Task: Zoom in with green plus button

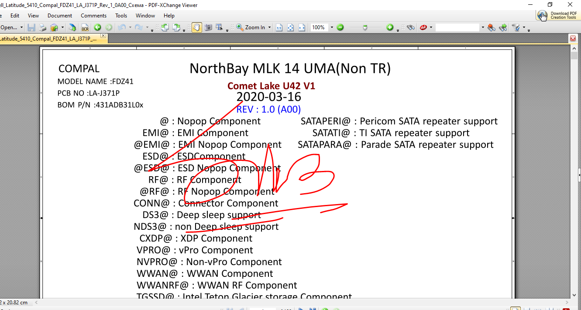Action: [390, 27]
